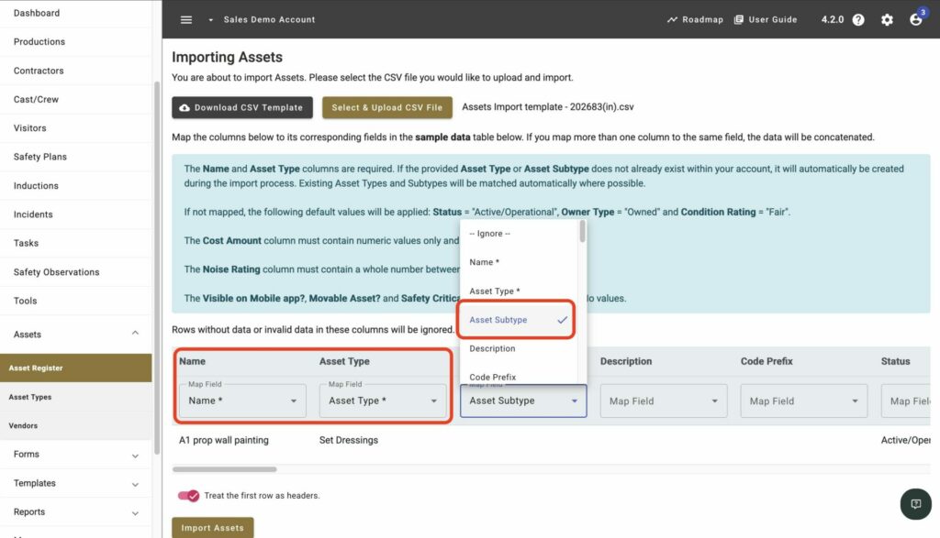Click the Set Dressings cell
This screenshot has width=940, height=538.
click(348, 440)
